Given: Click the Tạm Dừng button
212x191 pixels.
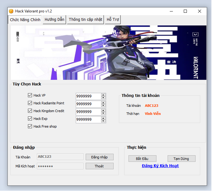Looking at the screenshot, I should 181,159.
